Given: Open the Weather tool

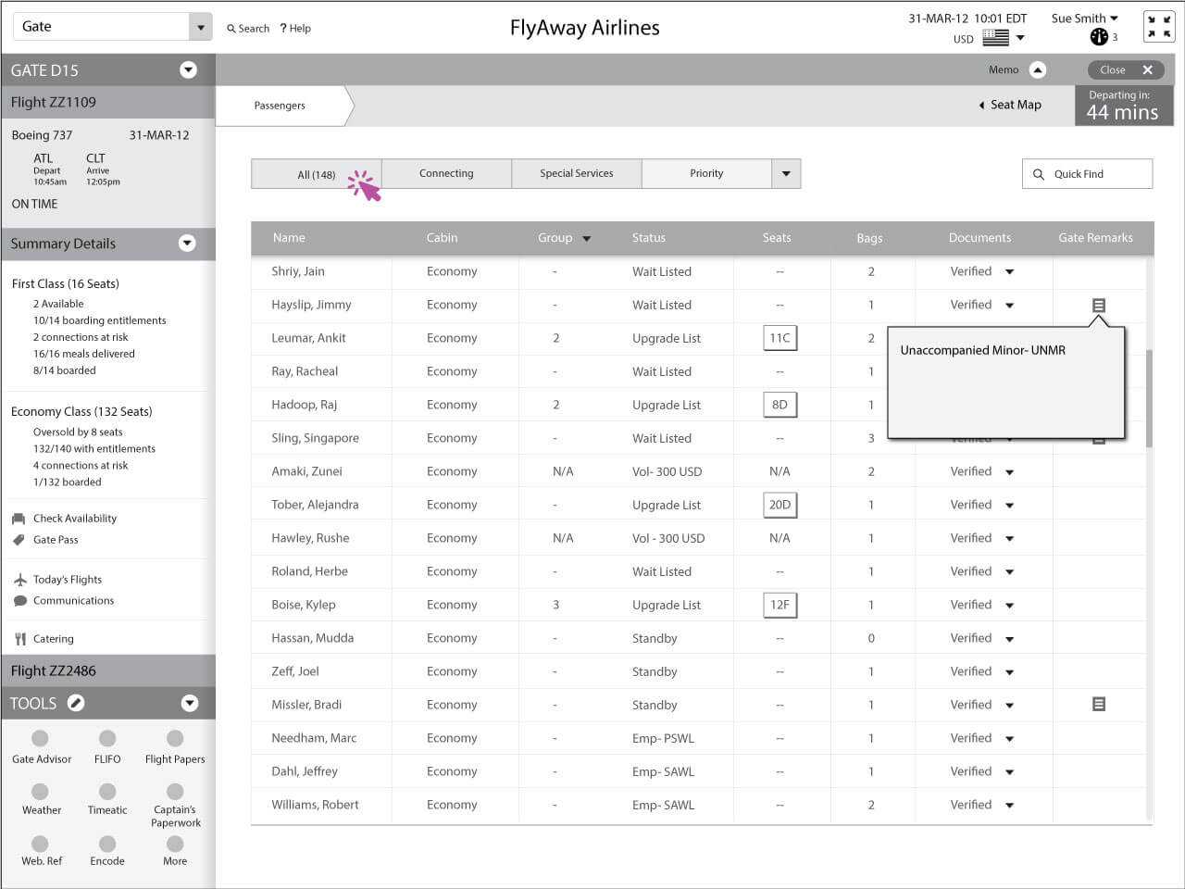Looking at the screenshot, I should tap(41, 792).
